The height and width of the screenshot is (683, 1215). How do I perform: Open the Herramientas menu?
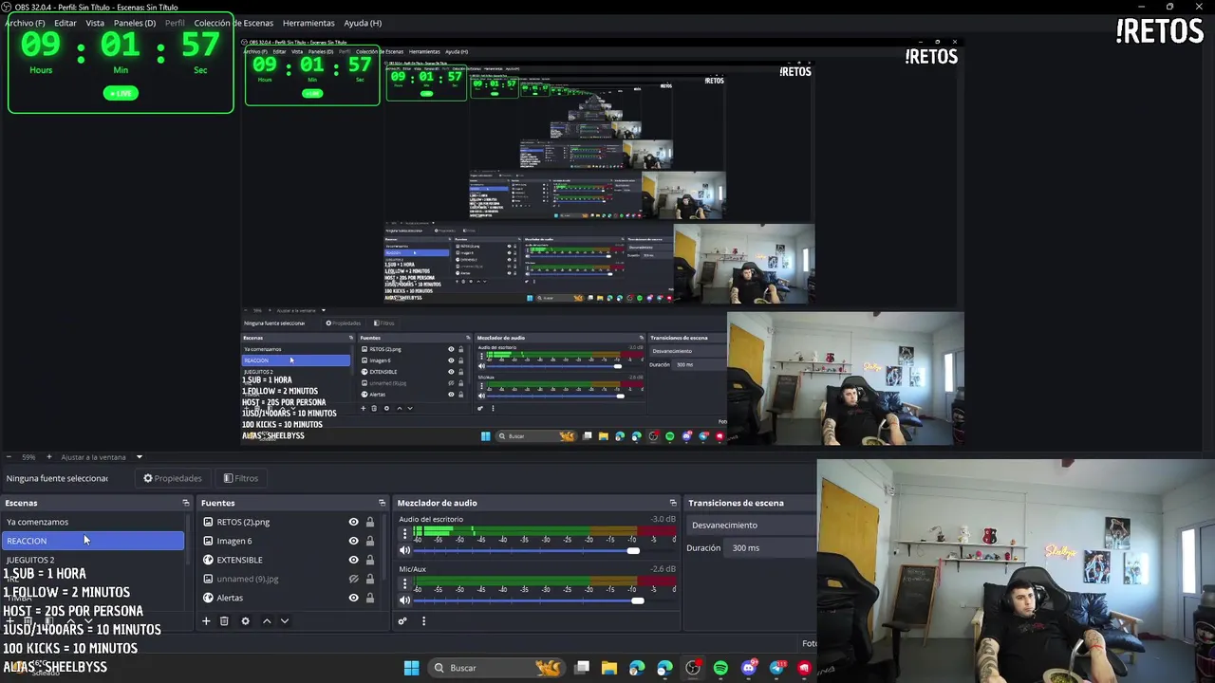coord(308,23)
